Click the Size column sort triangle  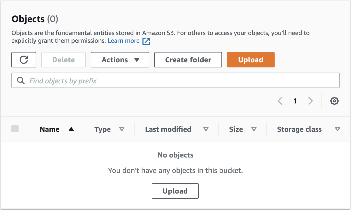(x=254, y=129)
